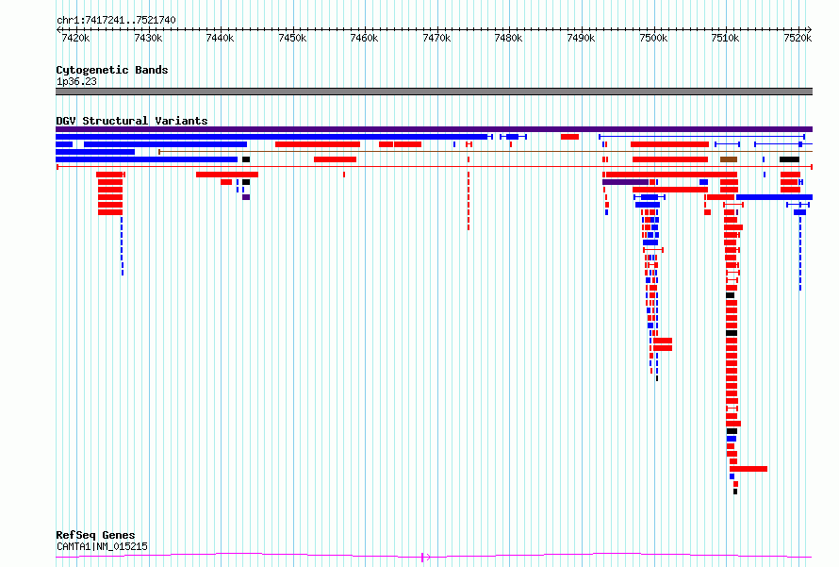Screen dimensions: 839x567
Task: Click the right arrowhead of the ruler
Action: pyautogui.click(x=810, y=29)
